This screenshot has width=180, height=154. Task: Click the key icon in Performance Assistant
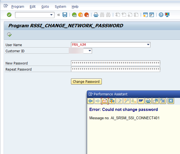[x=134, y=101]
